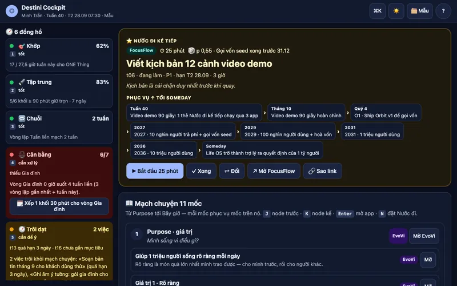Click EvoVi tag on Giúp 1 triệu row
The width and height of the screenshot is (457, 286).
coord(408,260)
